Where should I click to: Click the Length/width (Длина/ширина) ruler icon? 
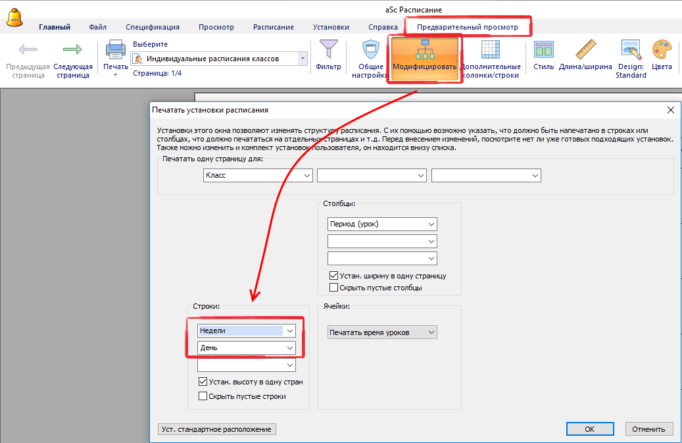pyautogui.click(x=585, y=51)
